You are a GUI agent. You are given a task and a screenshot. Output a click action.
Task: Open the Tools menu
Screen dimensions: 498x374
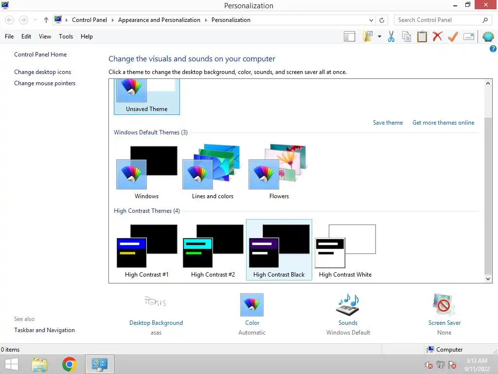coord(66,37)
